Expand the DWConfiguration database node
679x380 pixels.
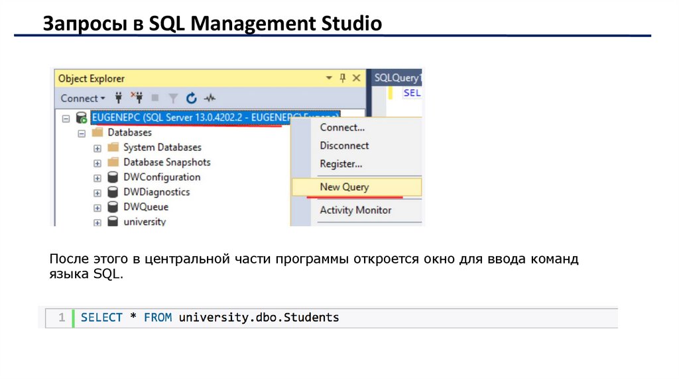coord(97,177)
